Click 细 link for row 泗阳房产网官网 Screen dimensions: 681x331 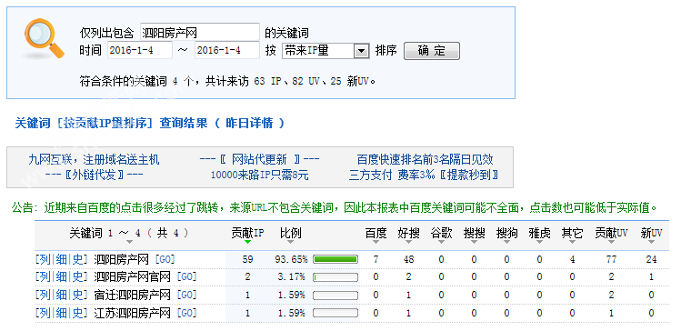[61, 276]
